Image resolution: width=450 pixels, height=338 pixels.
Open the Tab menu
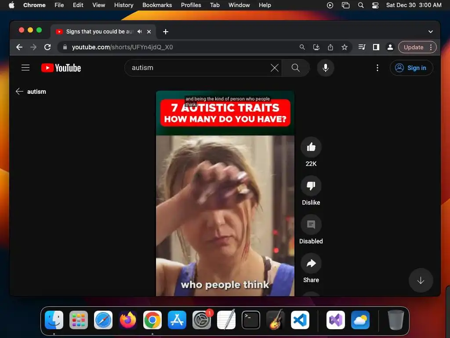tap(214, 5)
